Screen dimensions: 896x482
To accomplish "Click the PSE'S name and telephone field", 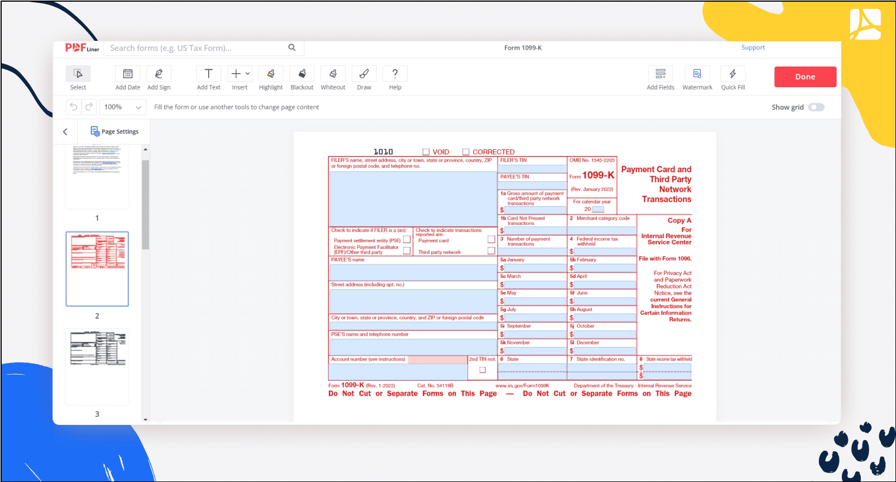I will tap(413, 347).
